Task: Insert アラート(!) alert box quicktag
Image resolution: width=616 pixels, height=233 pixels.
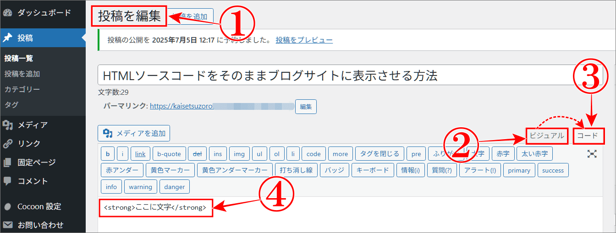Action: point(480,170)
